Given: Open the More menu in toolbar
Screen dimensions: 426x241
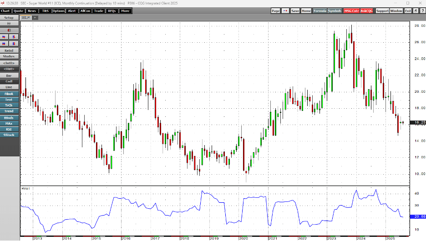Looking at the screenshot, I should click(125, 10).
